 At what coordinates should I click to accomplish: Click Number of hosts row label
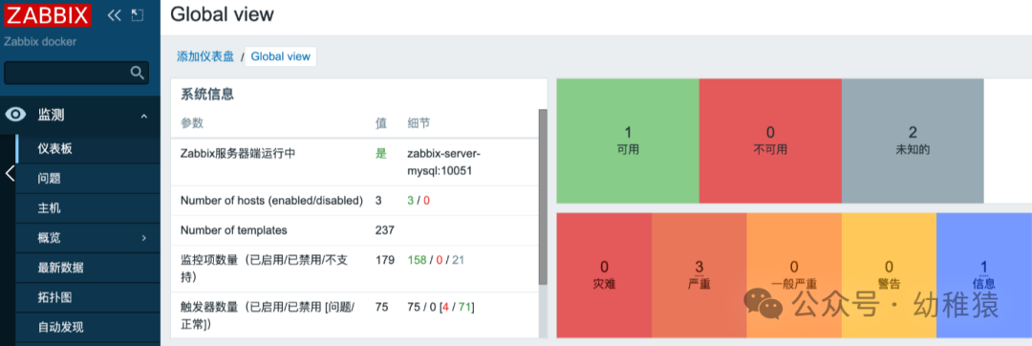click(271, 201)
